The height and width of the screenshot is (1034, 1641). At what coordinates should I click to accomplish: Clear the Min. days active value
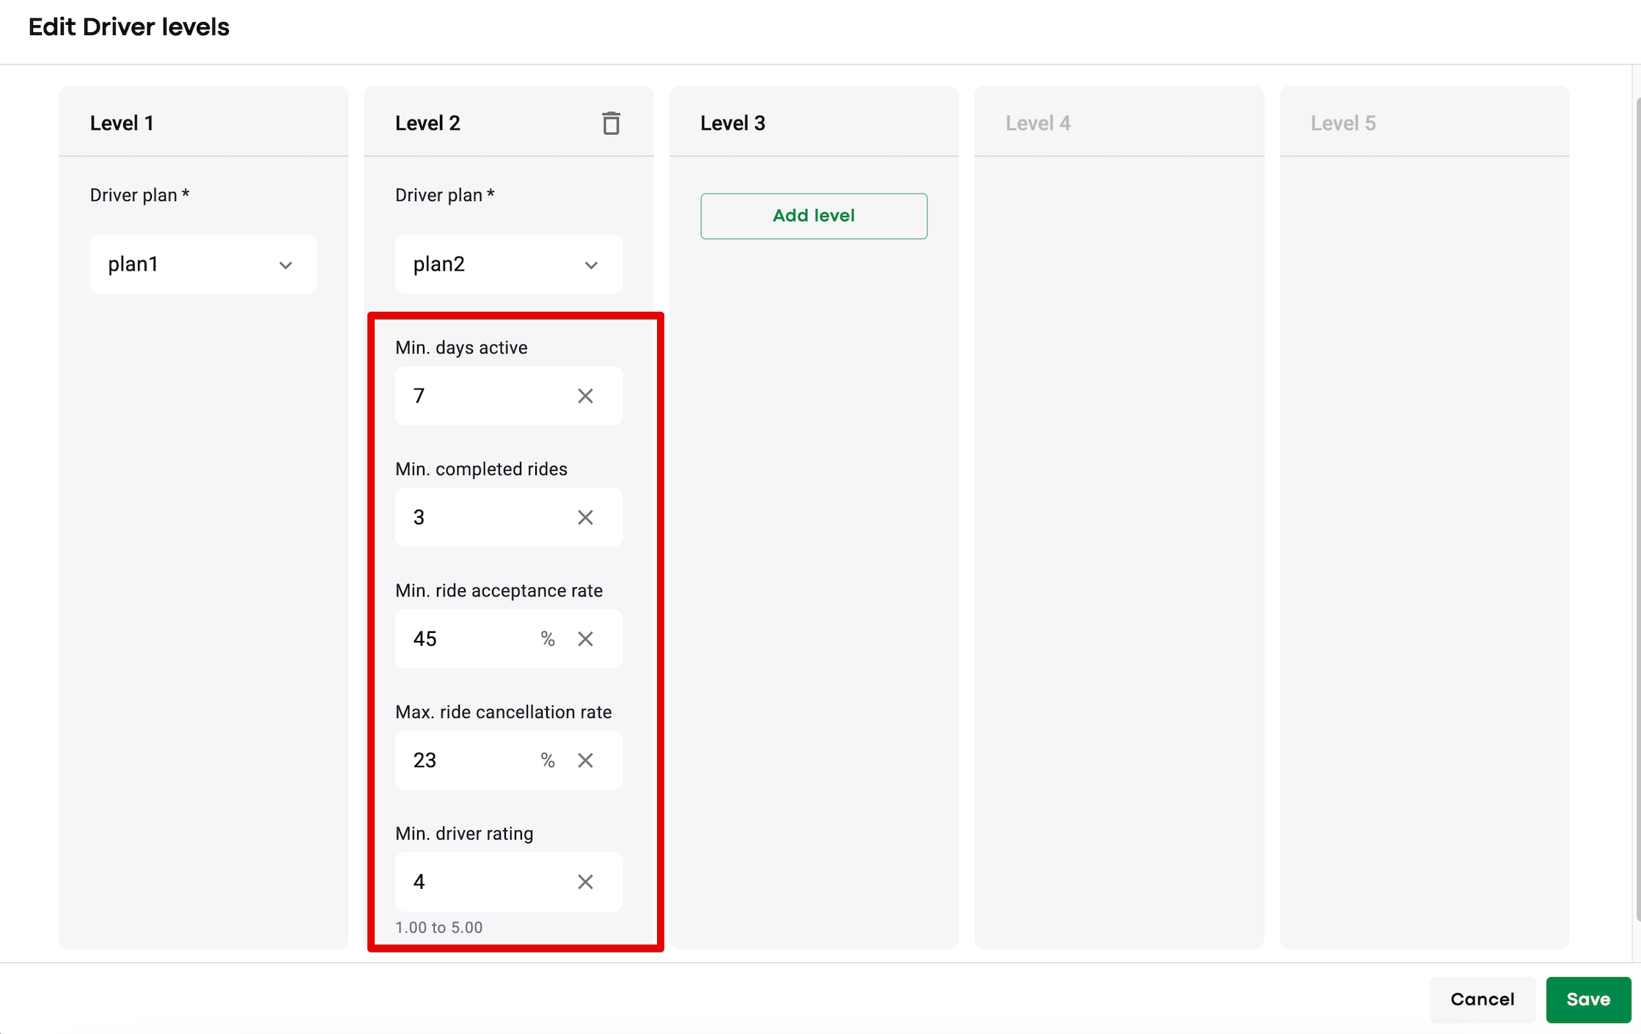coord(585,396)
